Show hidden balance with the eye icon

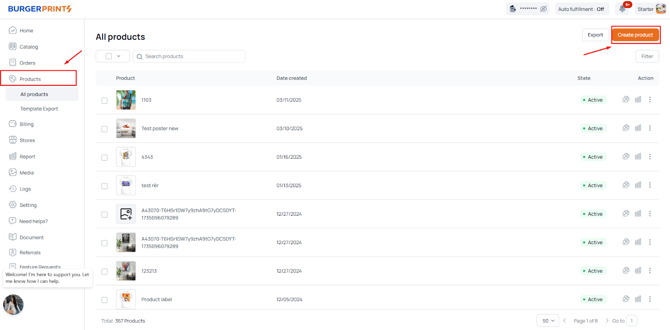coord(544,9)
